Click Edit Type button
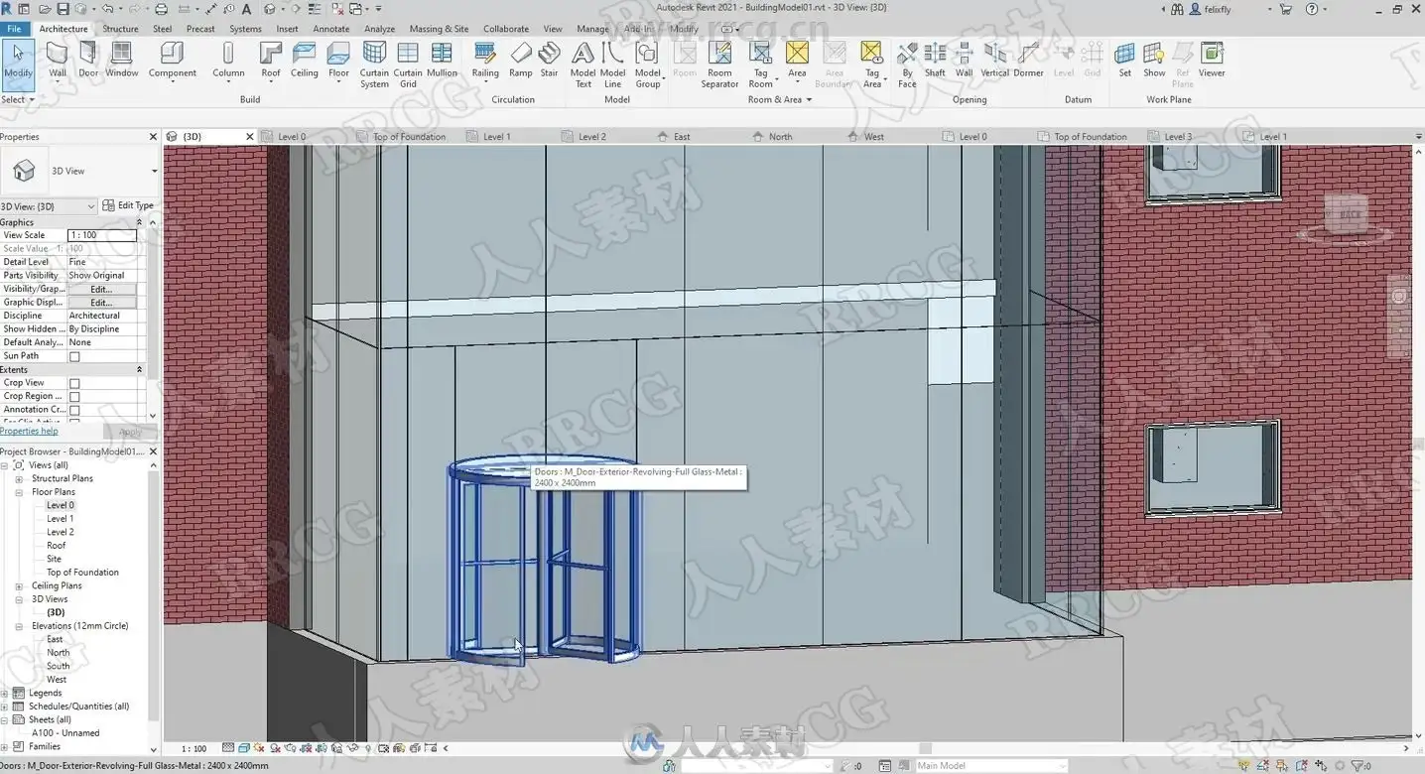The width and height of the screenshot is (1425, 774). [x=128, y=205]
